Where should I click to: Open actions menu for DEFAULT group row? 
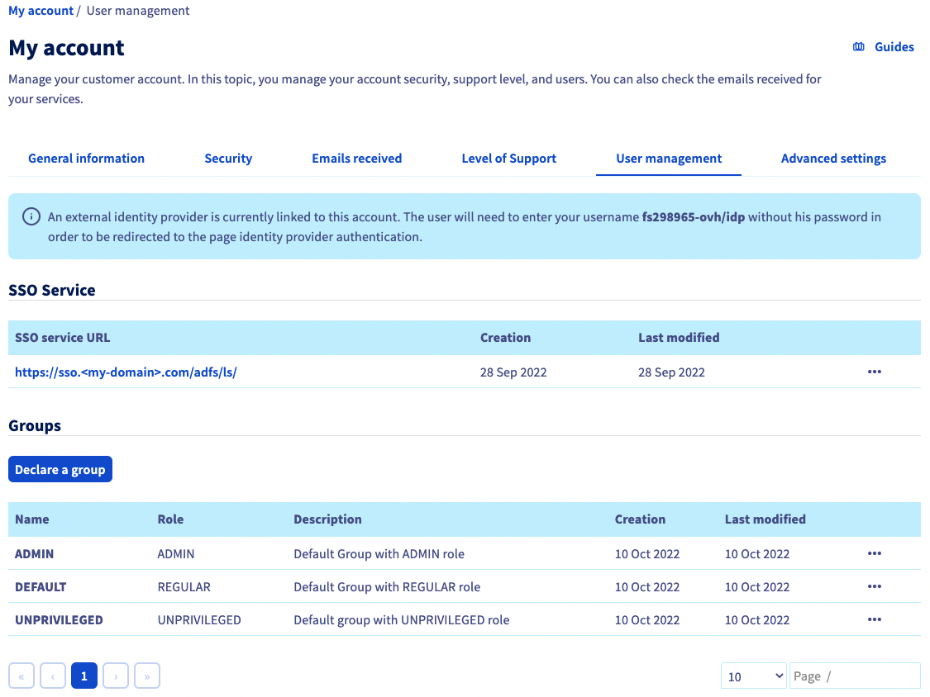coord(875,586)
